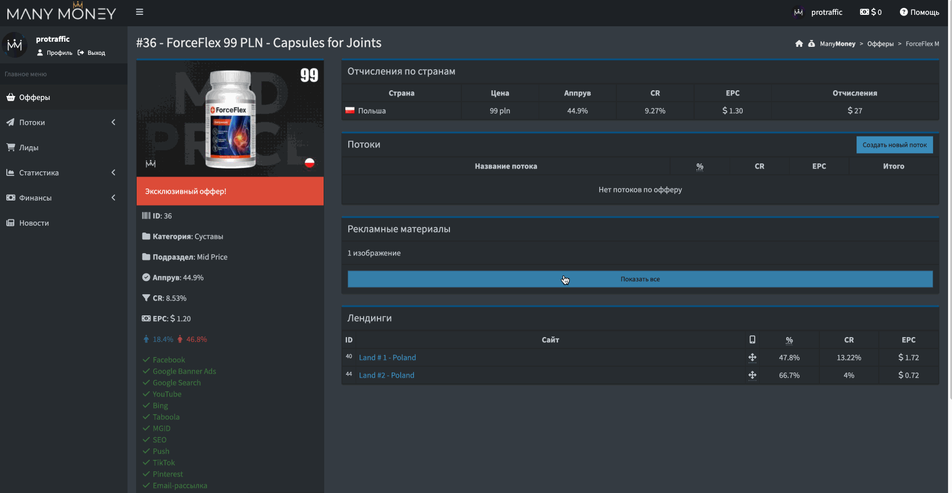This screenshot has height=493, width=952.
Task: Click the Офферы breadcrumb link
Action: coord(881,44)
